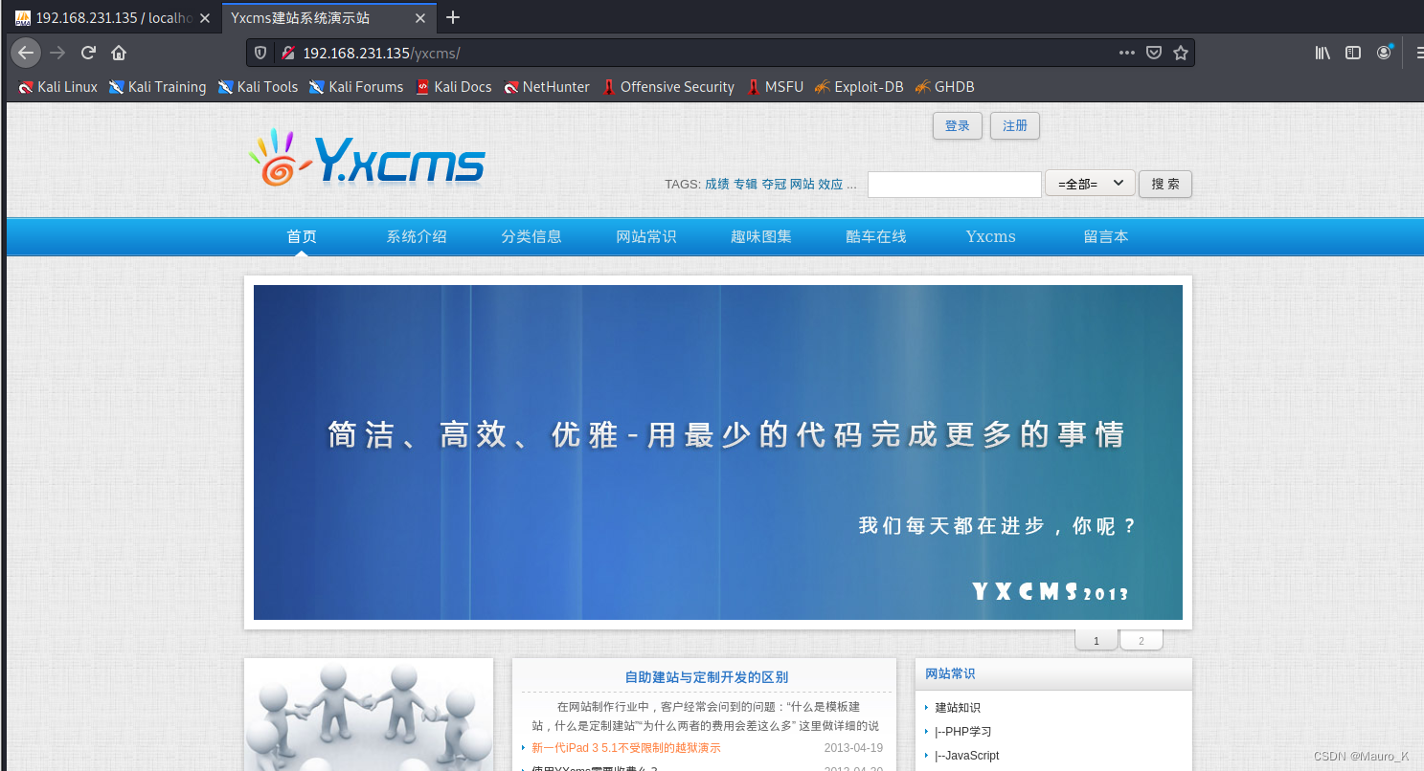
Task: Bookmark this page with the star icon
Action: (1180, 53)
